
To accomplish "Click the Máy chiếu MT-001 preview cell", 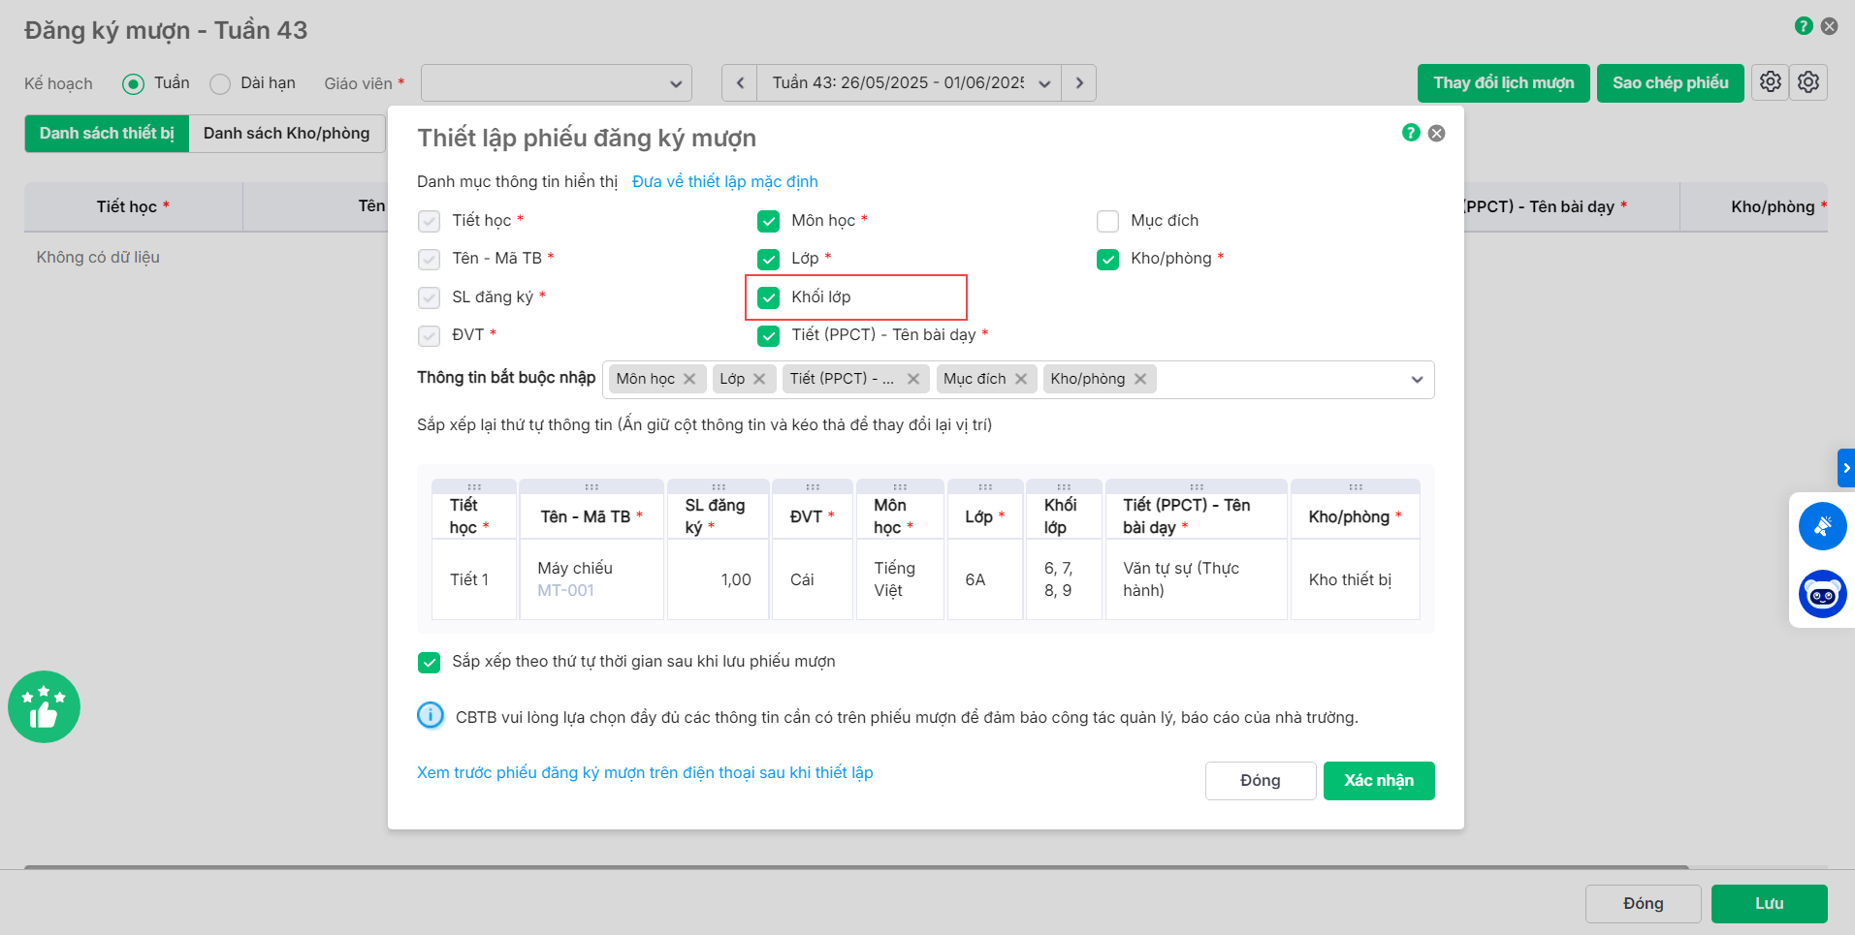I will pos(592,579).
